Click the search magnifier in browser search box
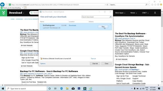The width and height of the screenshot is (163, 91). [146, 5]
